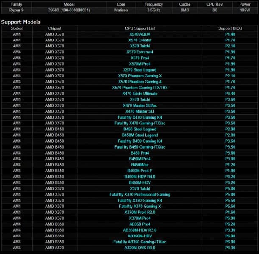The width and height of the screenshot is (259, 254).
Task: Click the B450M Pro4-F motherboard link
Action: pyautogui.click(x=140, y=171)
